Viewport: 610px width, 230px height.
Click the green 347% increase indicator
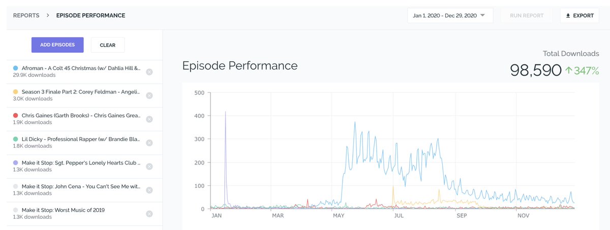[582, 71]
